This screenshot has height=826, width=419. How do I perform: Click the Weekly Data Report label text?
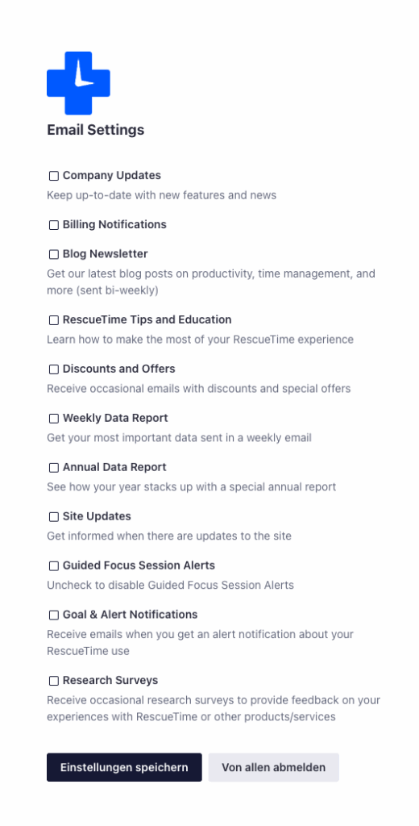[115, 418]
